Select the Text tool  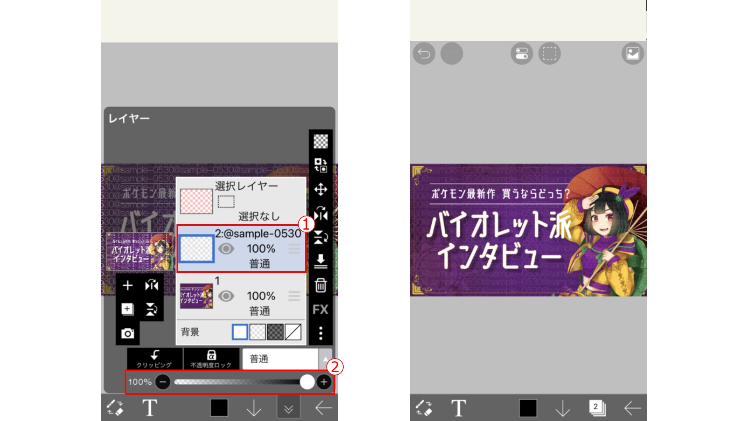point(149,408)
